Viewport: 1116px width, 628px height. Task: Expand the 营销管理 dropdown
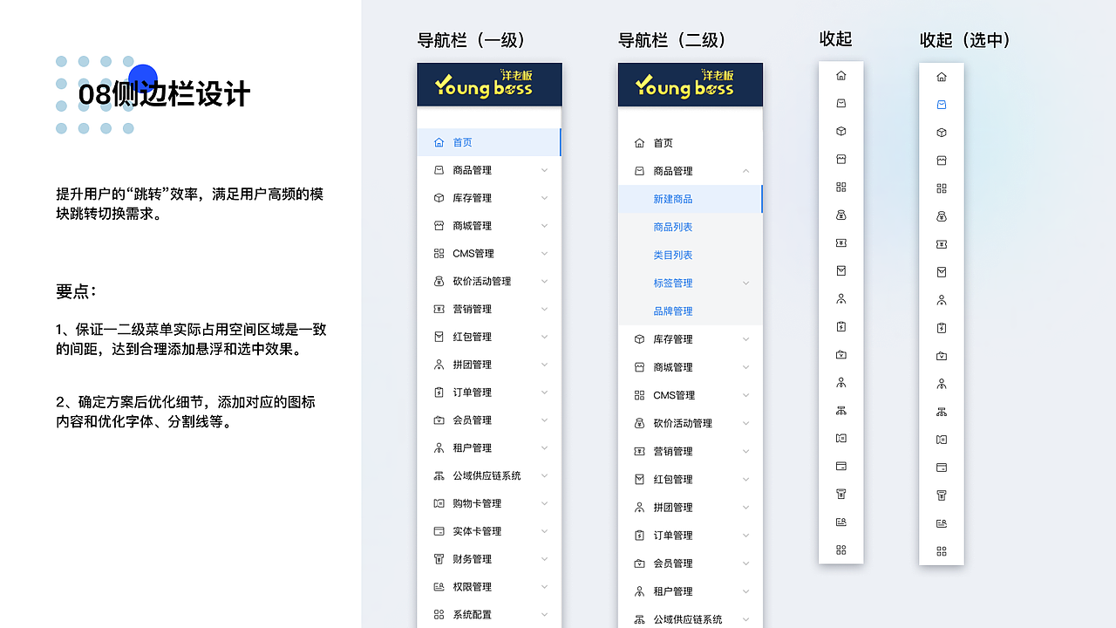point(544,309)
